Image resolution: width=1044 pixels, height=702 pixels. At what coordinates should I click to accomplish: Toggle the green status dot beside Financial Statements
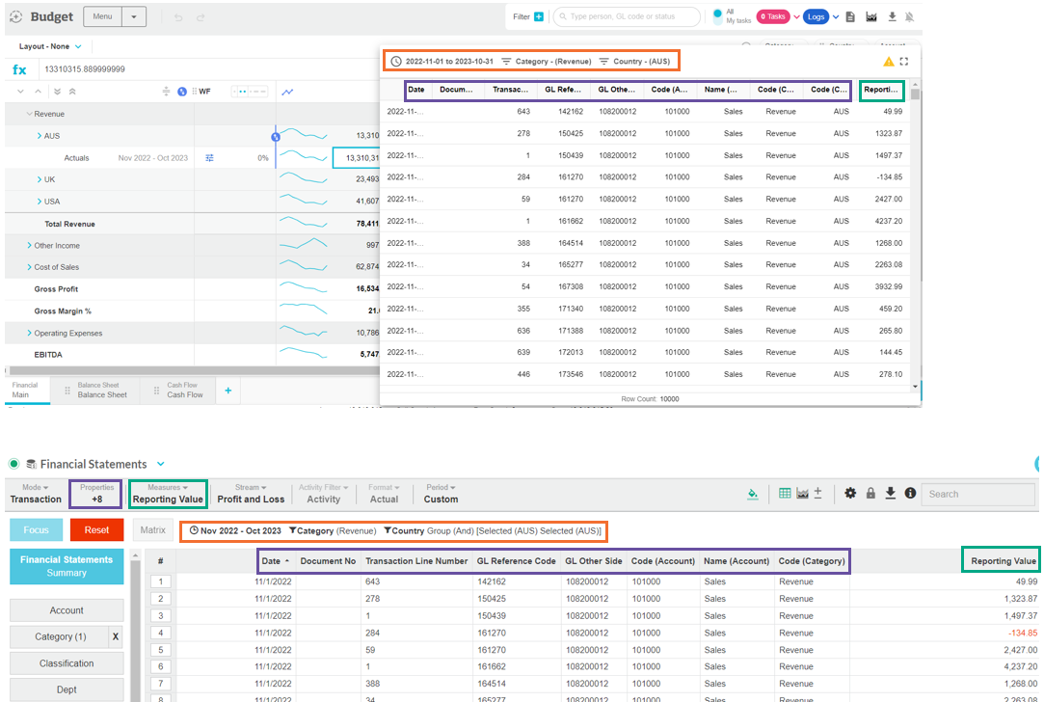coord(14,464)
